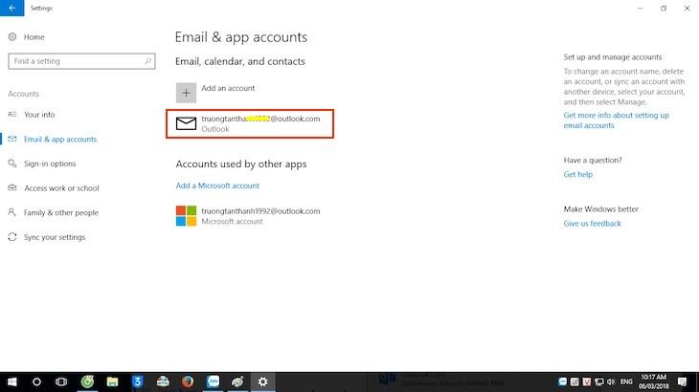The width and height of the screenshot is (699, 392).
Task: Open Task View in taskbar
Action: point(61,381)
